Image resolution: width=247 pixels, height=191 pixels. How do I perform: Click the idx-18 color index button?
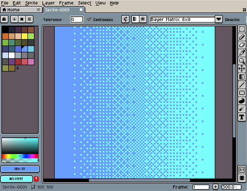(20, 169)
